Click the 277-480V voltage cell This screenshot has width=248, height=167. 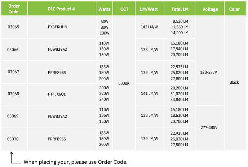coord(210,128)
